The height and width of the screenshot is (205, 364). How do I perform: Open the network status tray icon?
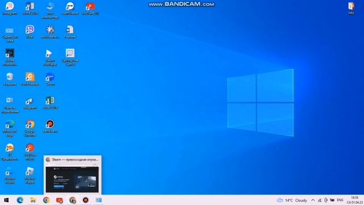click(x=320, y=200)
